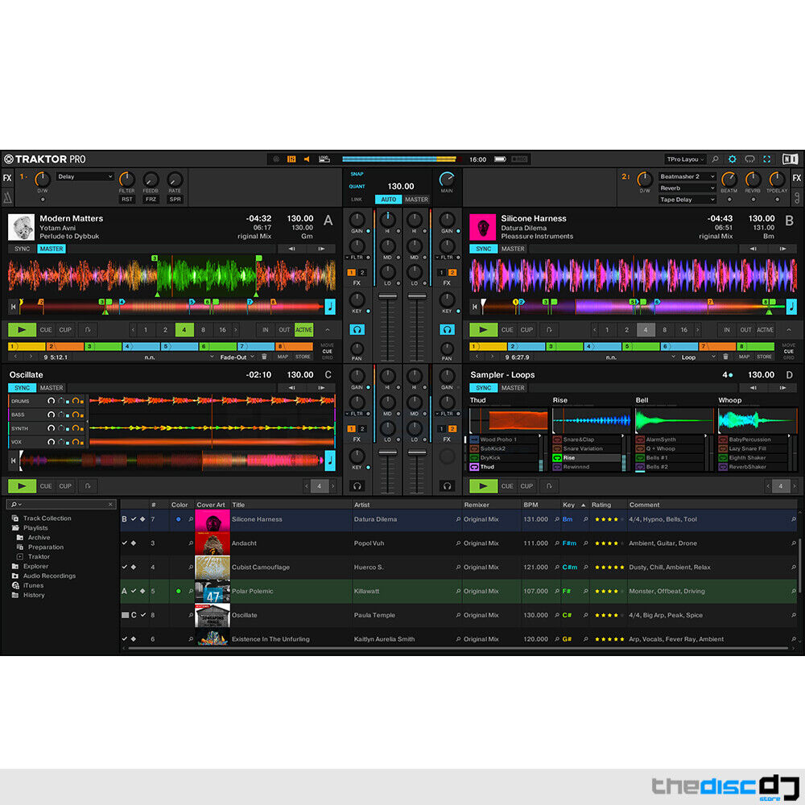Tempo bend up on deck B
The width and height of the screenshot is (805, 805).
(x=783, y=249)
